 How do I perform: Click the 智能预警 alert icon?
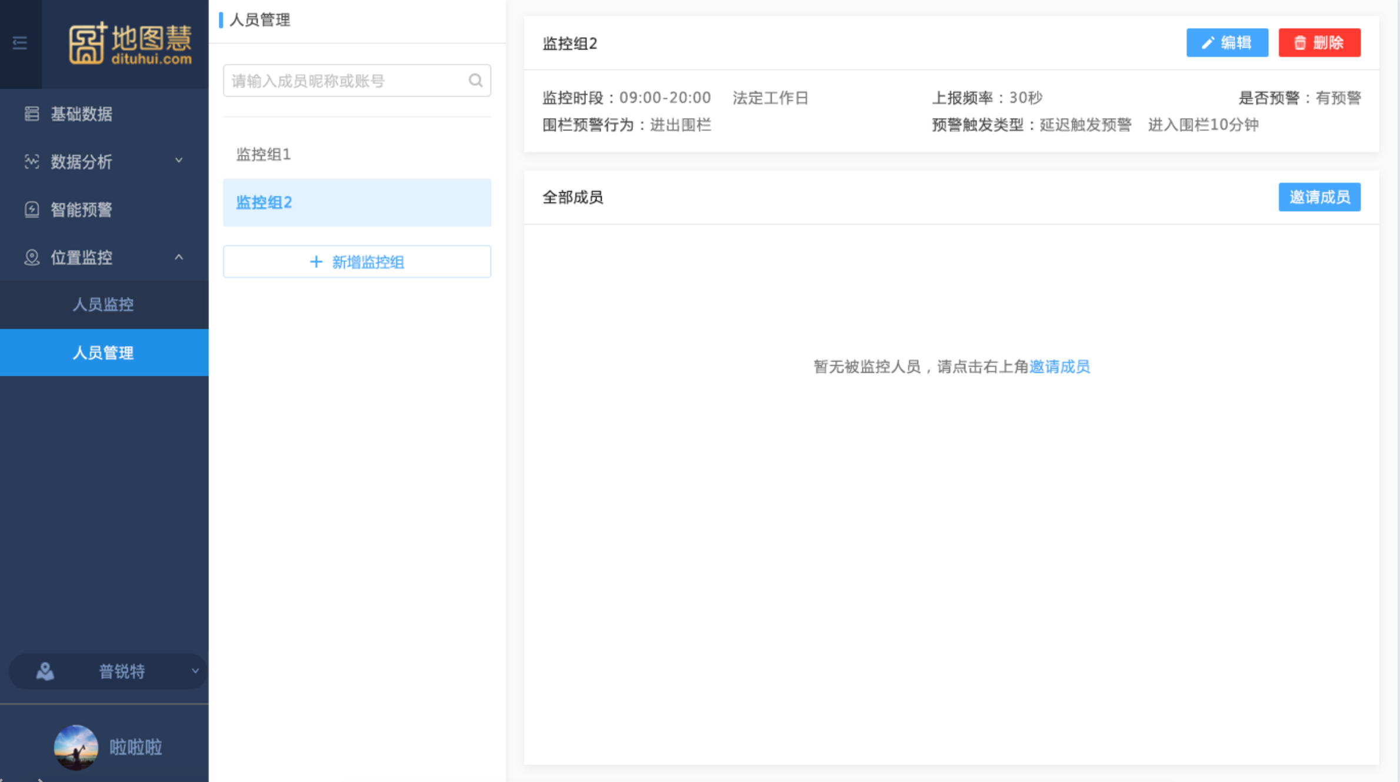pyautogui.click(x=32, y=209)
